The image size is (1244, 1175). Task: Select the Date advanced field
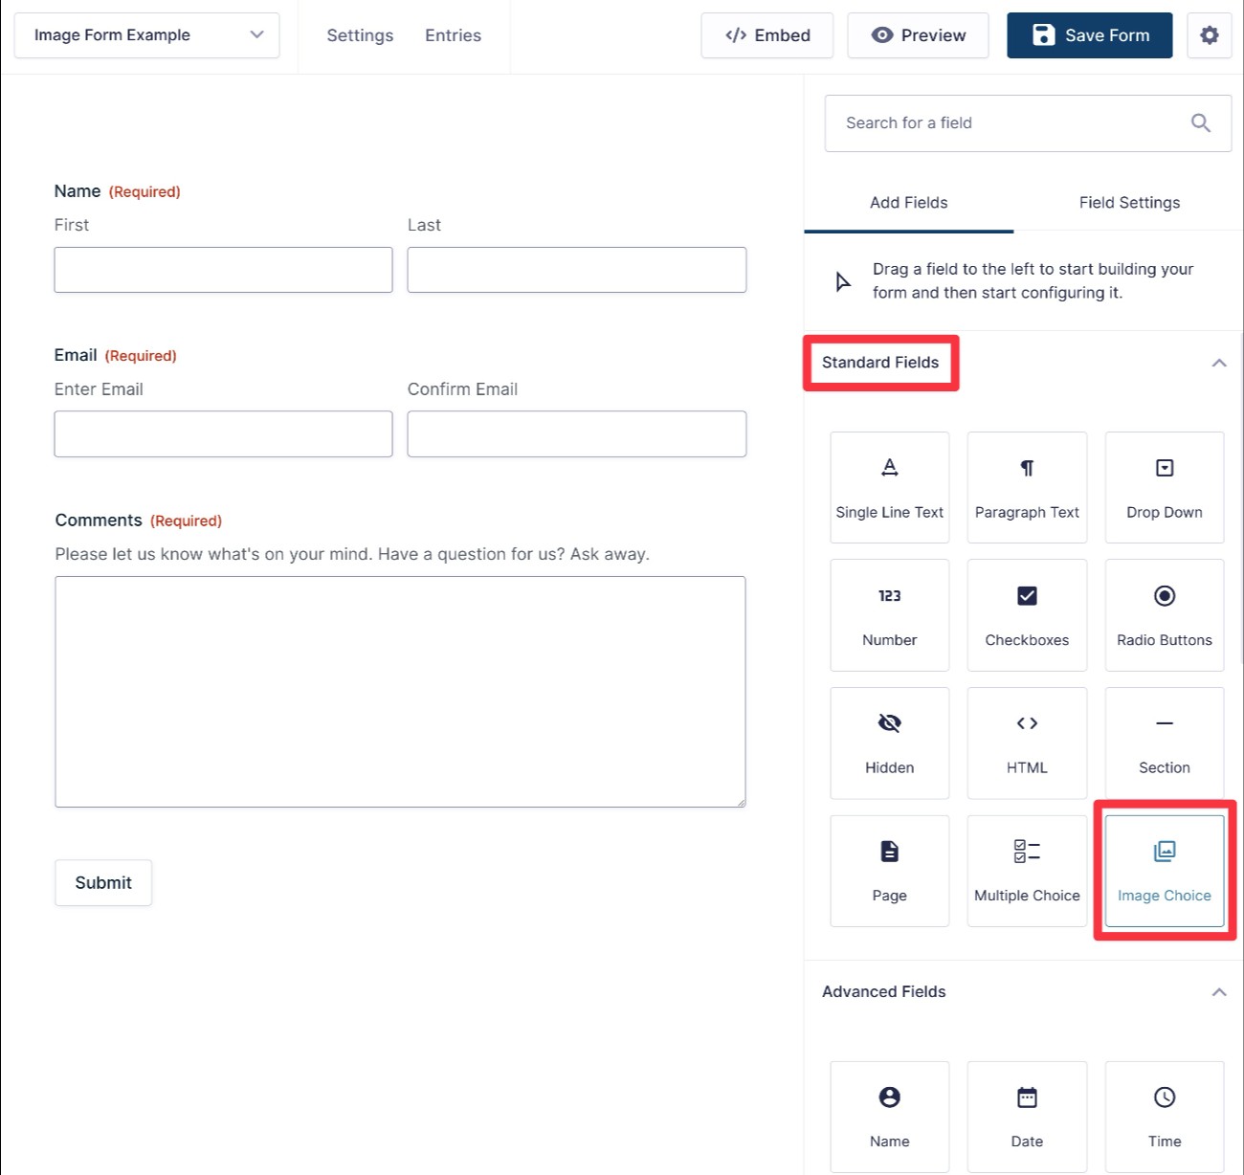click(x=1027, y=1116)
